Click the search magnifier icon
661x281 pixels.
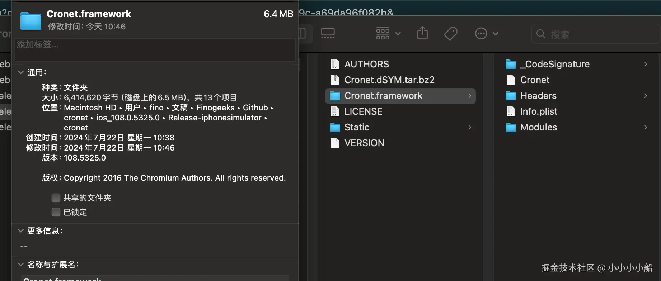[541, 34]
